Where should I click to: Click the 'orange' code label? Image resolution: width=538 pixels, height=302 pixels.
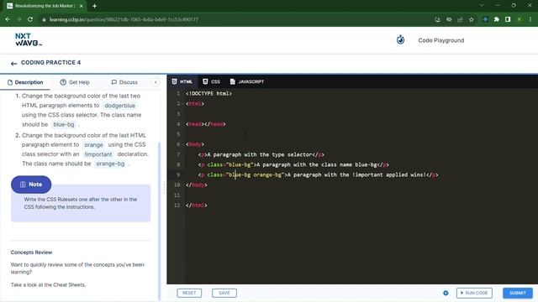coord(93,145)
